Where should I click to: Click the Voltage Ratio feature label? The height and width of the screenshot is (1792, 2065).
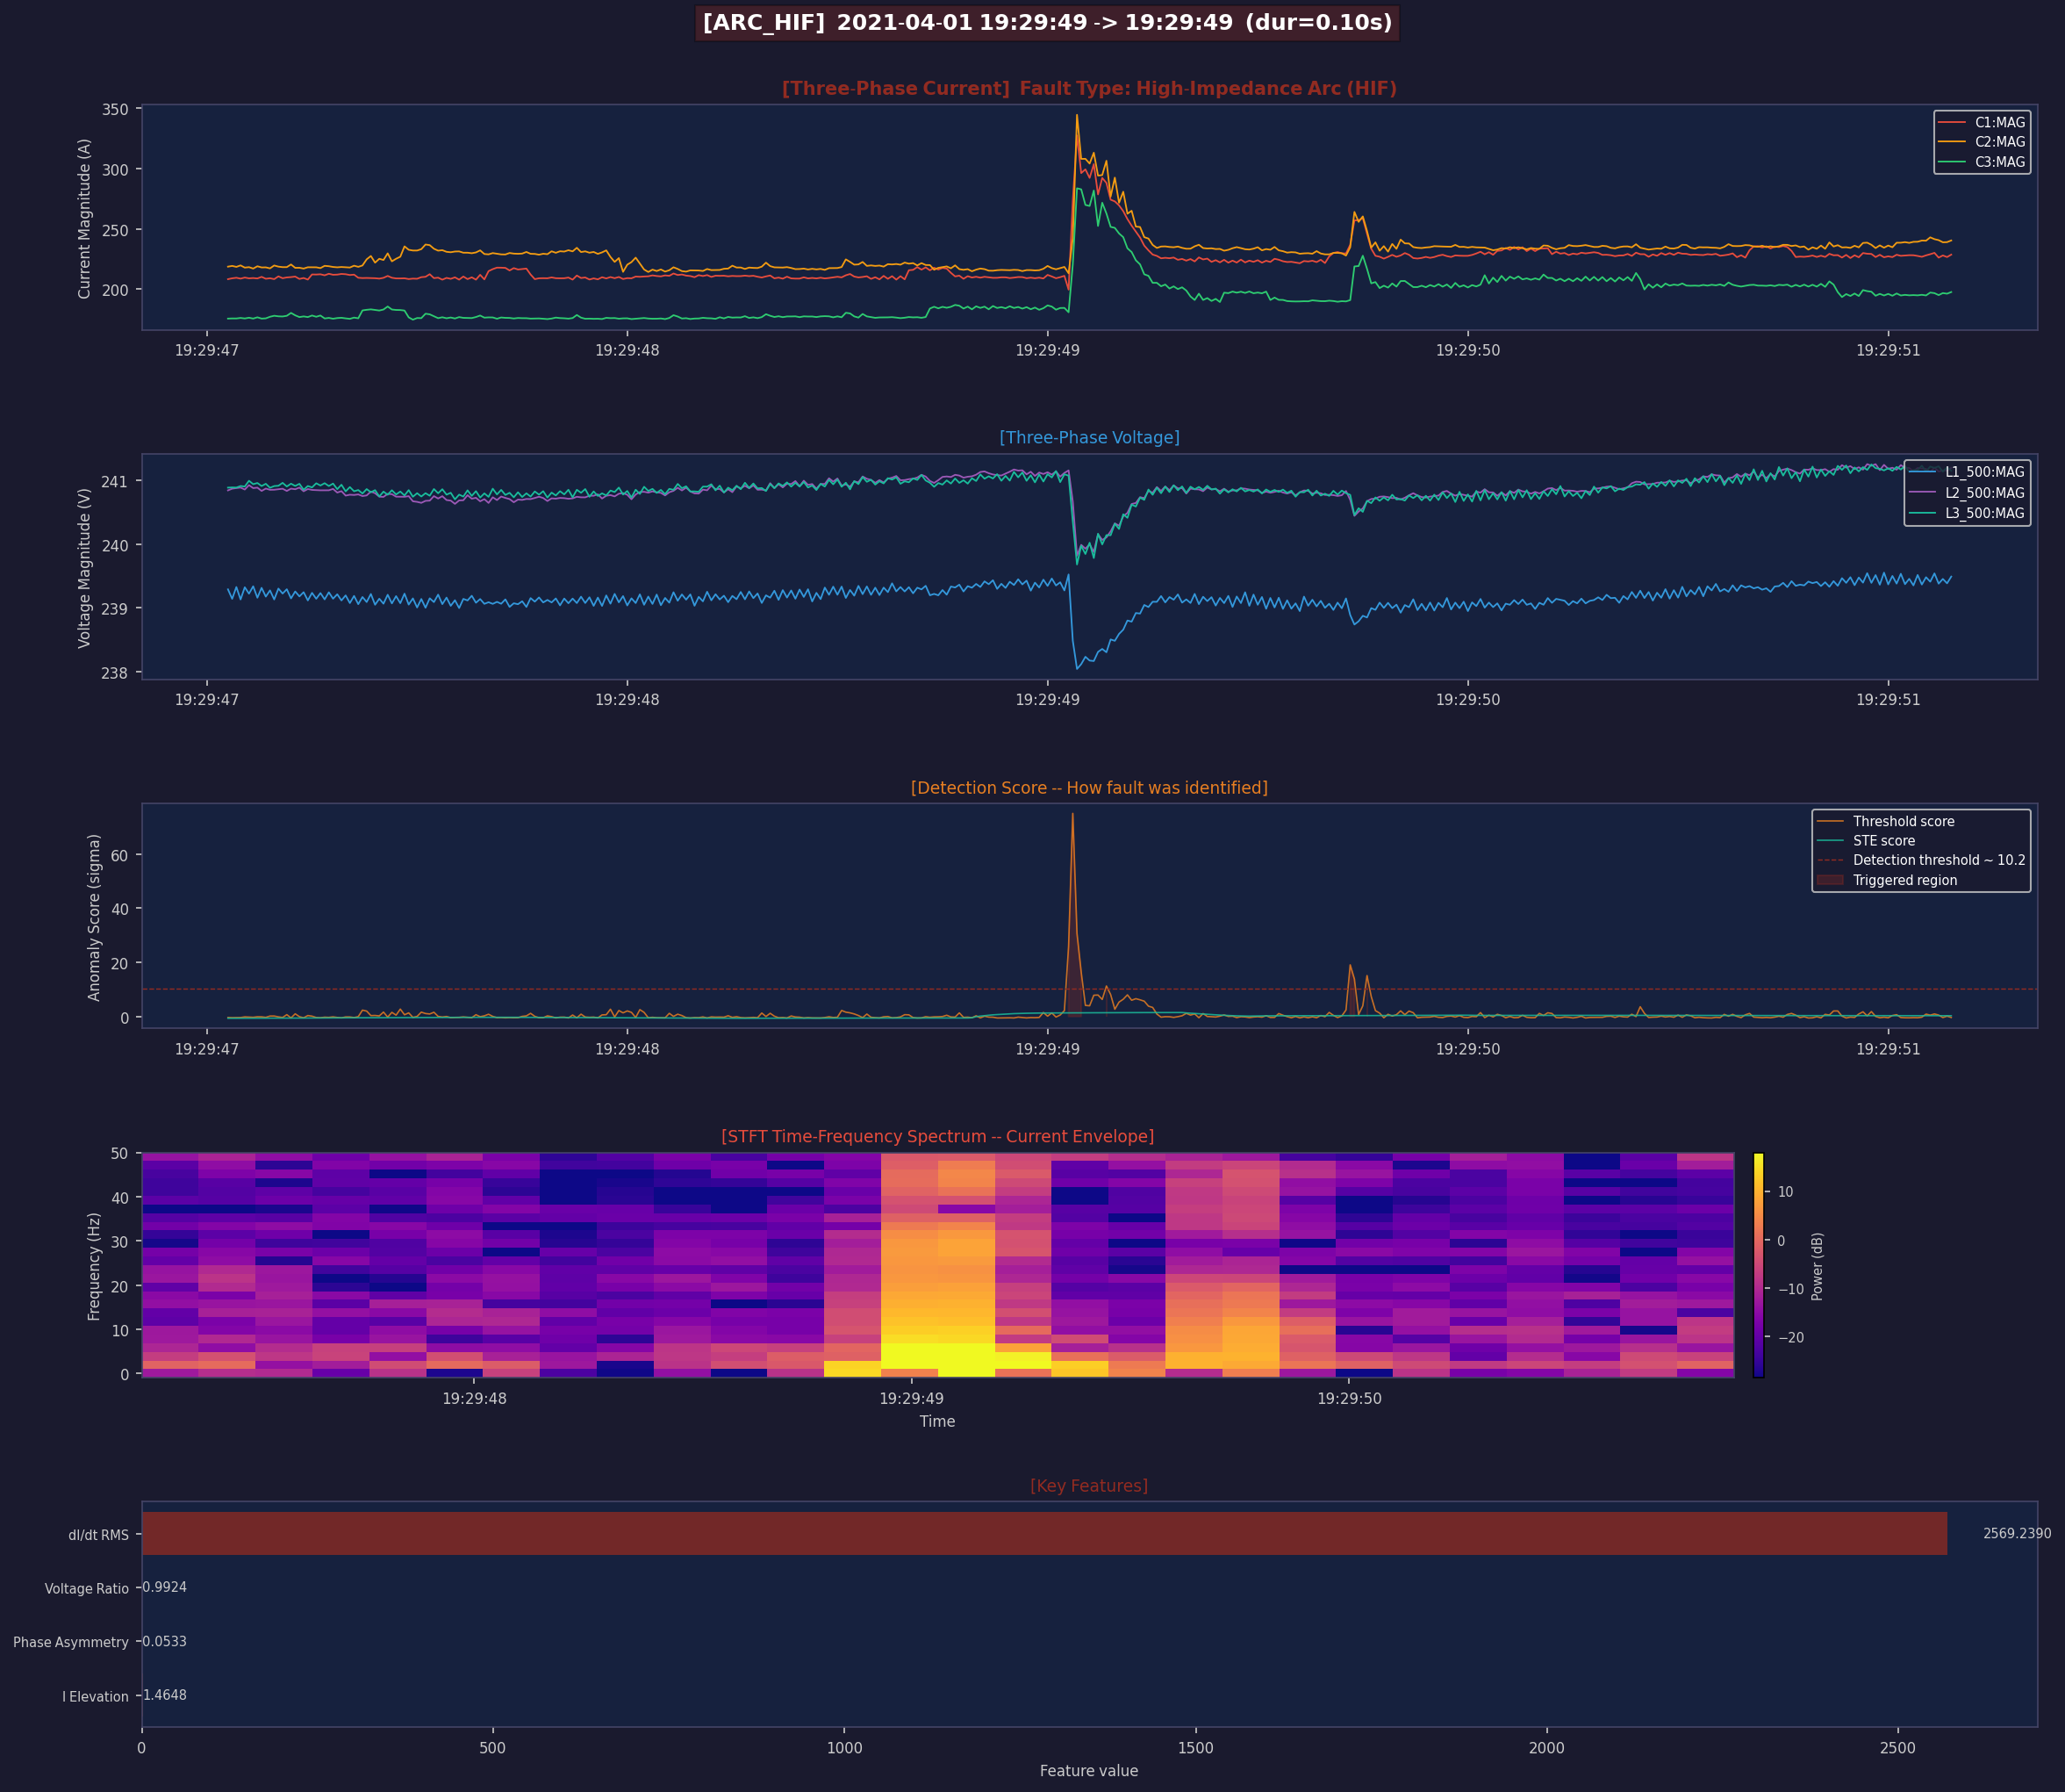point(86,1588)
